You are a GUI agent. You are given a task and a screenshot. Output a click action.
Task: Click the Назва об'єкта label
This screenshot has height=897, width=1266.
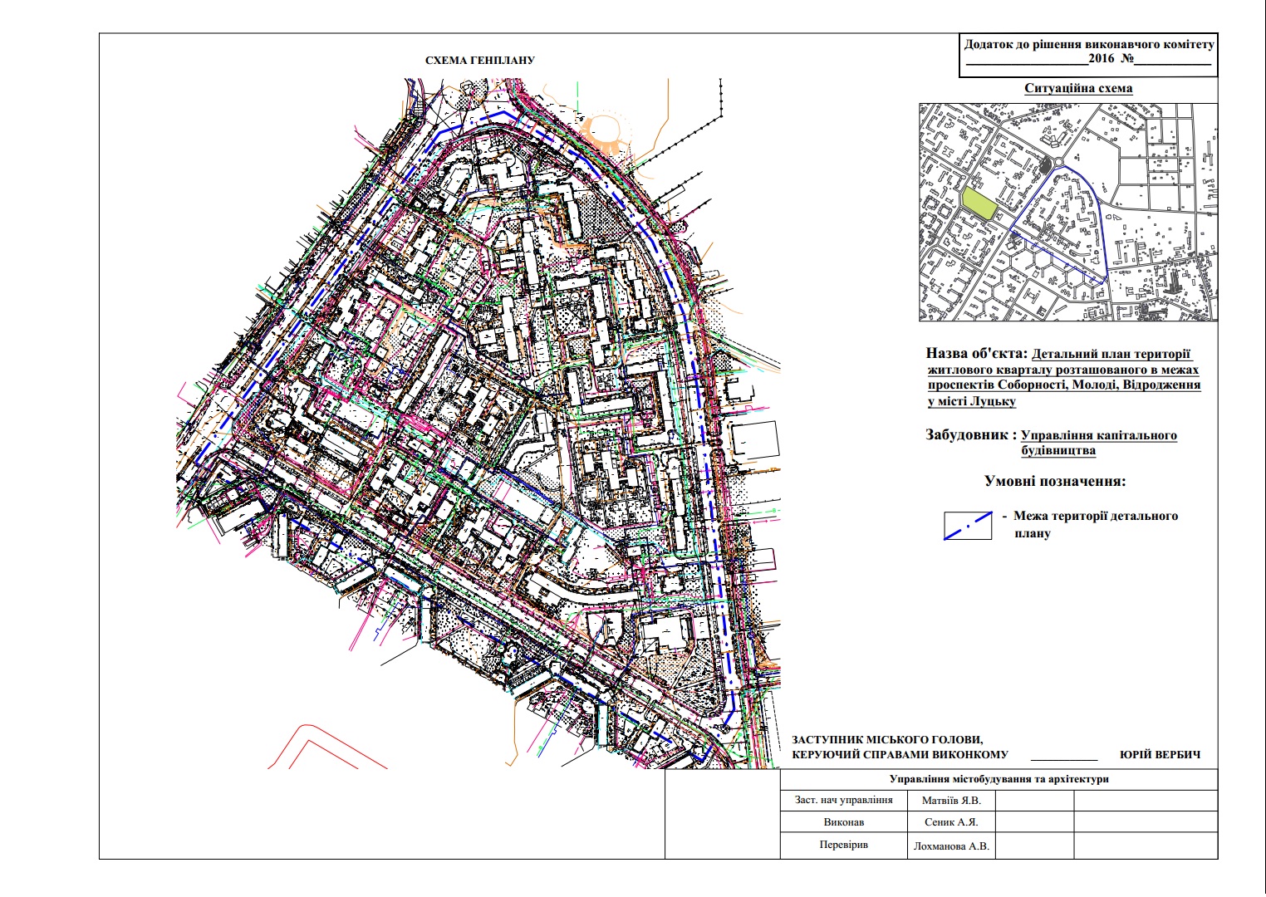(x=977, y=353)
